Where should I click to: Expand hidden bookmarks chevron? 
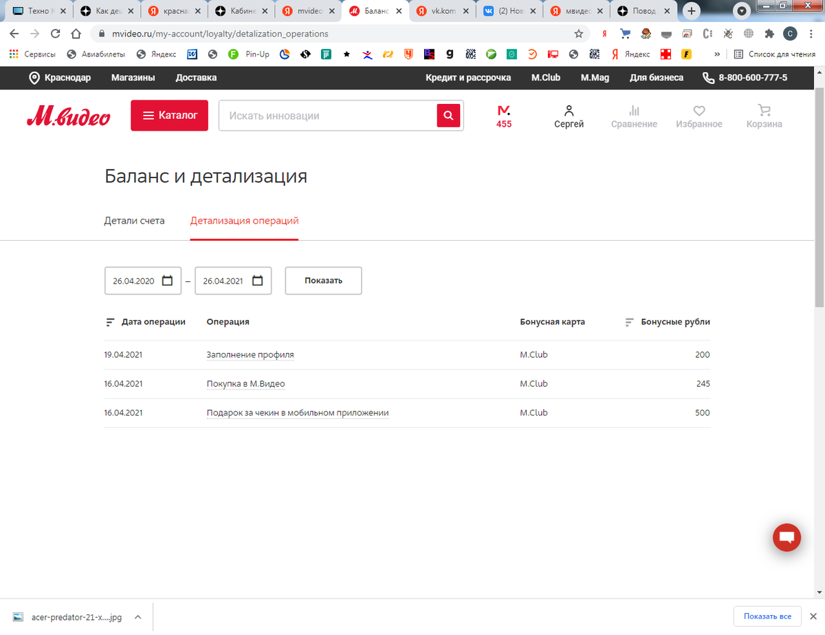[x=717, y=54]
